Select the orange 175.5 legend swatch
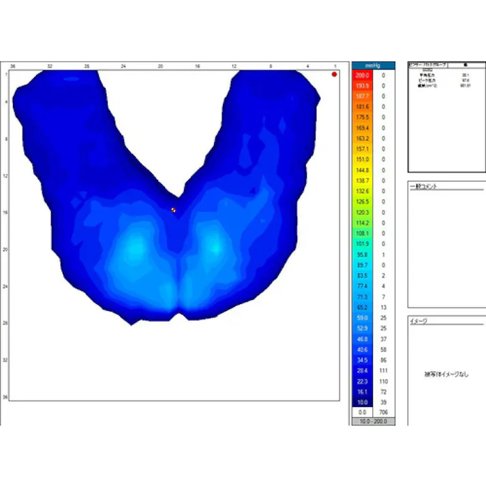 [362, 117]
